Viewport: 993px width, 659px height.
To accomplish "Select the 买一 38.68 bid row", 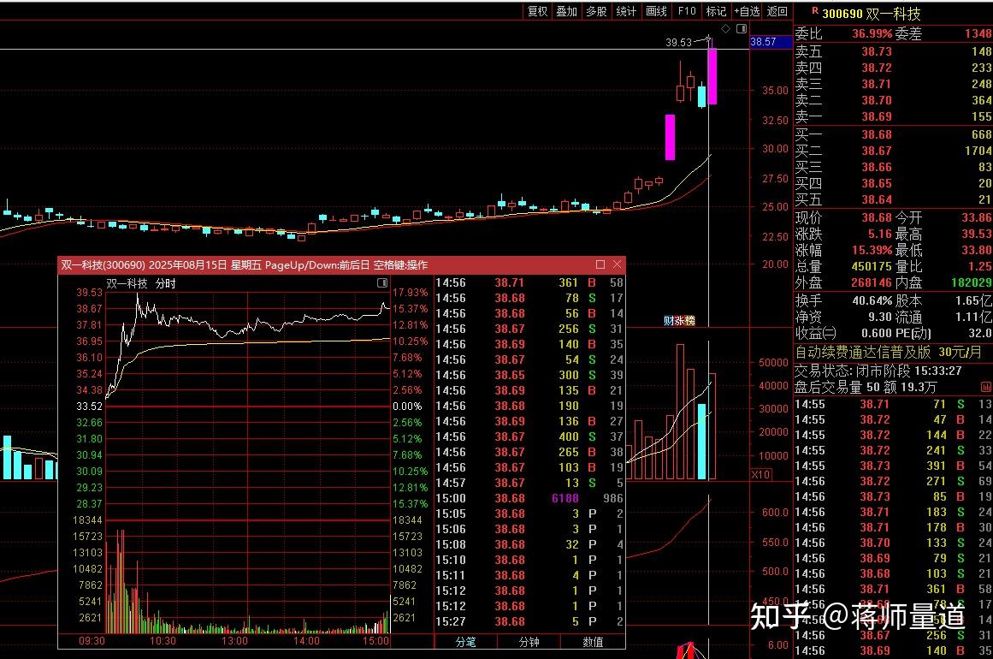I will [x=894, y=134].
